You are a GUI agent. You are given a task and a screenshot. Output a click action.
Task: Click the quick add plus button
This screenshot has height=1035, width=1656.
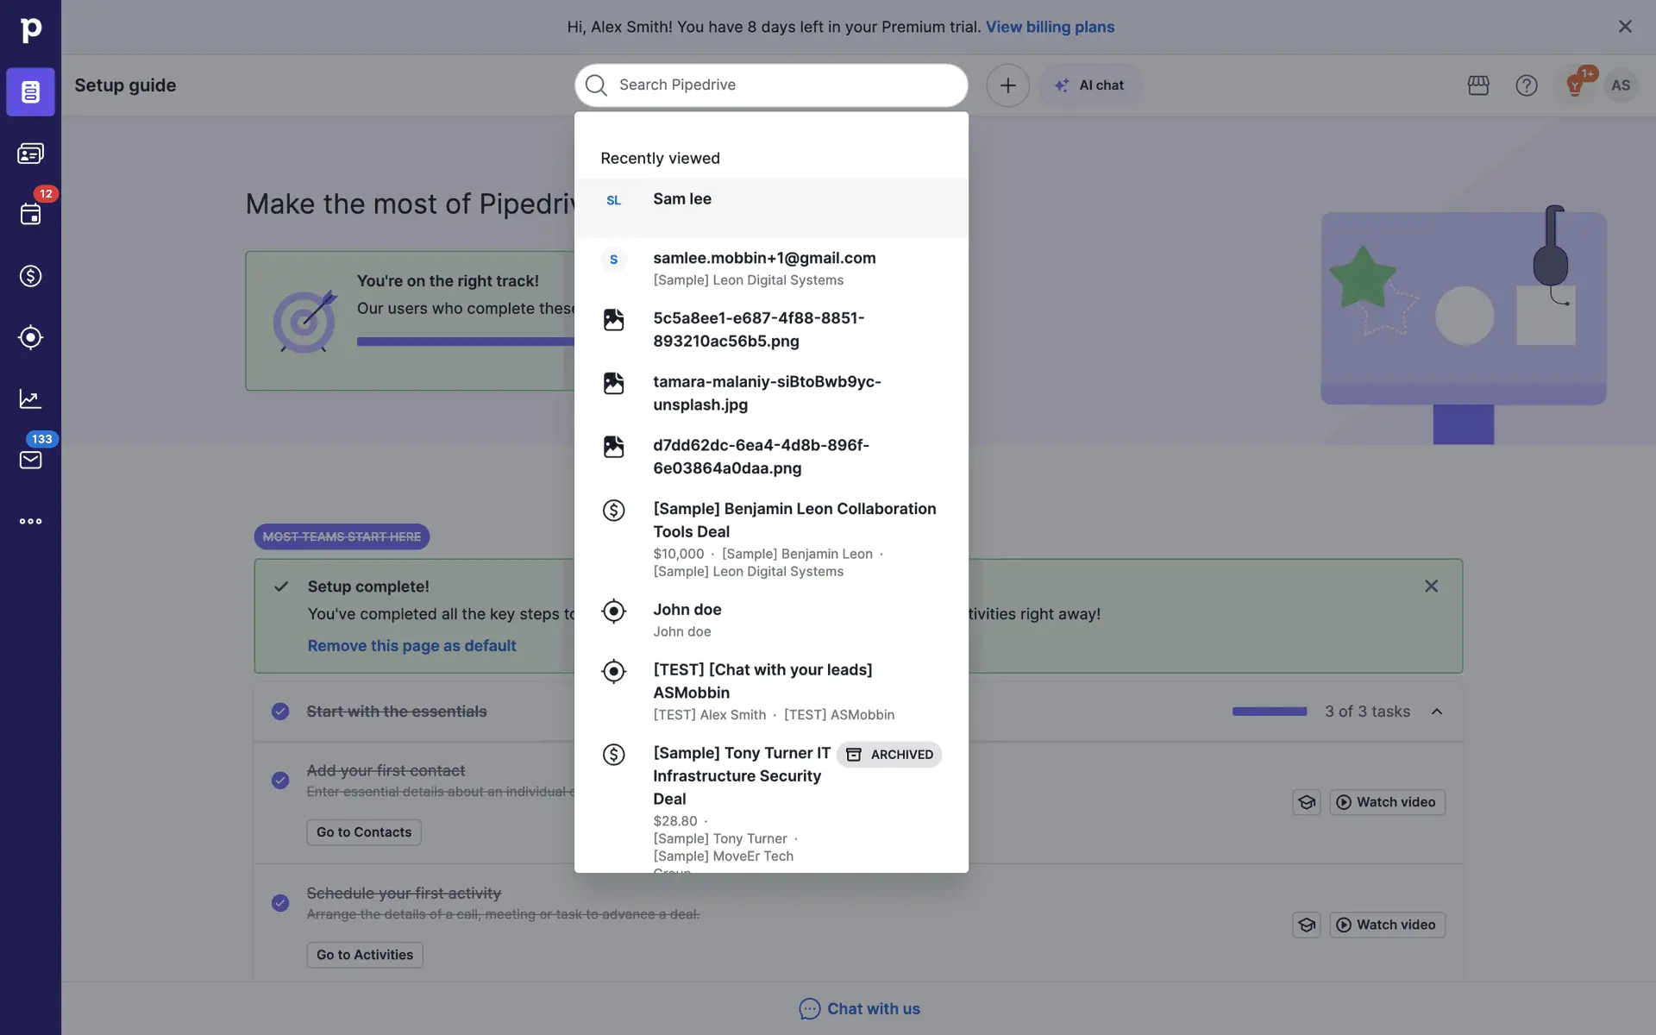pos(1007,85)
